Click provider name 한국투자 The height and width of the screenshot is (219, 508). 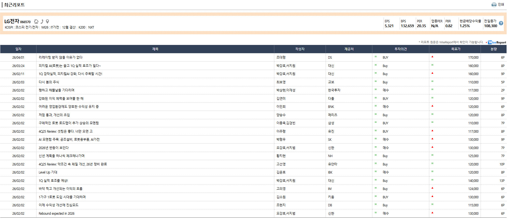click(334, 90)
